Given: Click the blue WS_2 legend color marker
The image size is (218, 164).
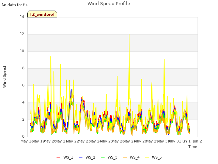Looking at the screenshot, I should pos(80,158).
